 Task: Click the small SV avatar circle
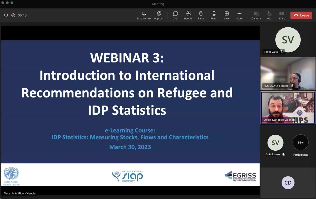(275, 143)
